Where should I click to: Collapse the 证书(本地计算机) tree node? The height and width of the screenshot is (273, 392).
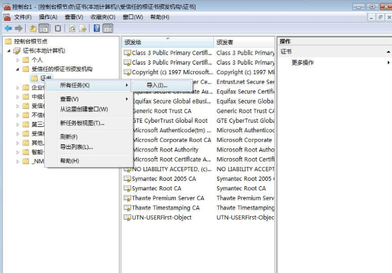click(9, 51)
